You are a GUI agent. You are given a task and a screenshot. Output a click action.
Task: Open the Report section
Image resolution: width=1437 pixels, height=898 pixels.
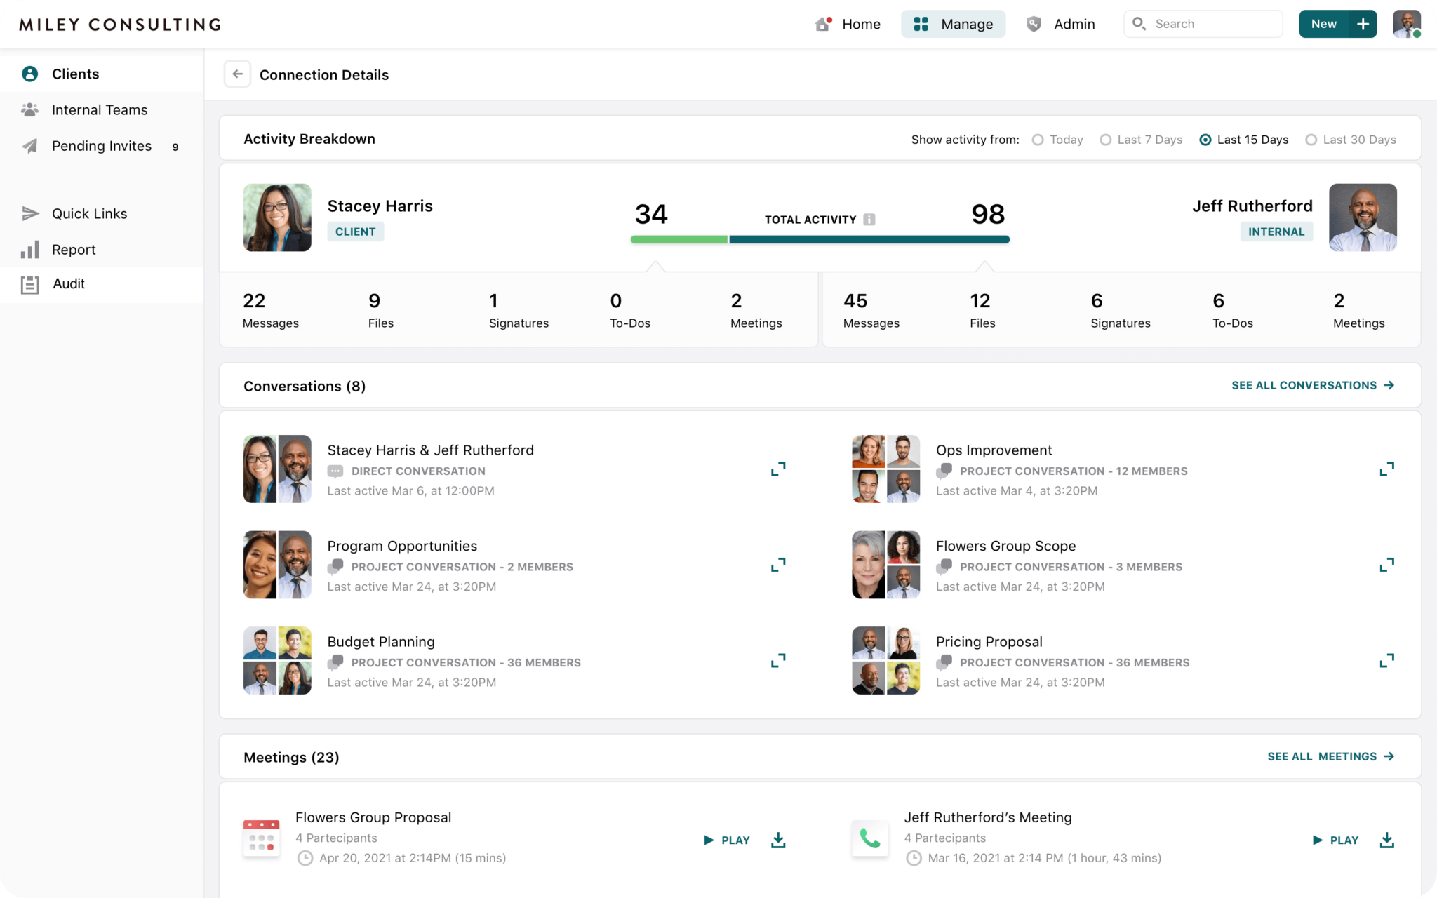tap(73, 249)
